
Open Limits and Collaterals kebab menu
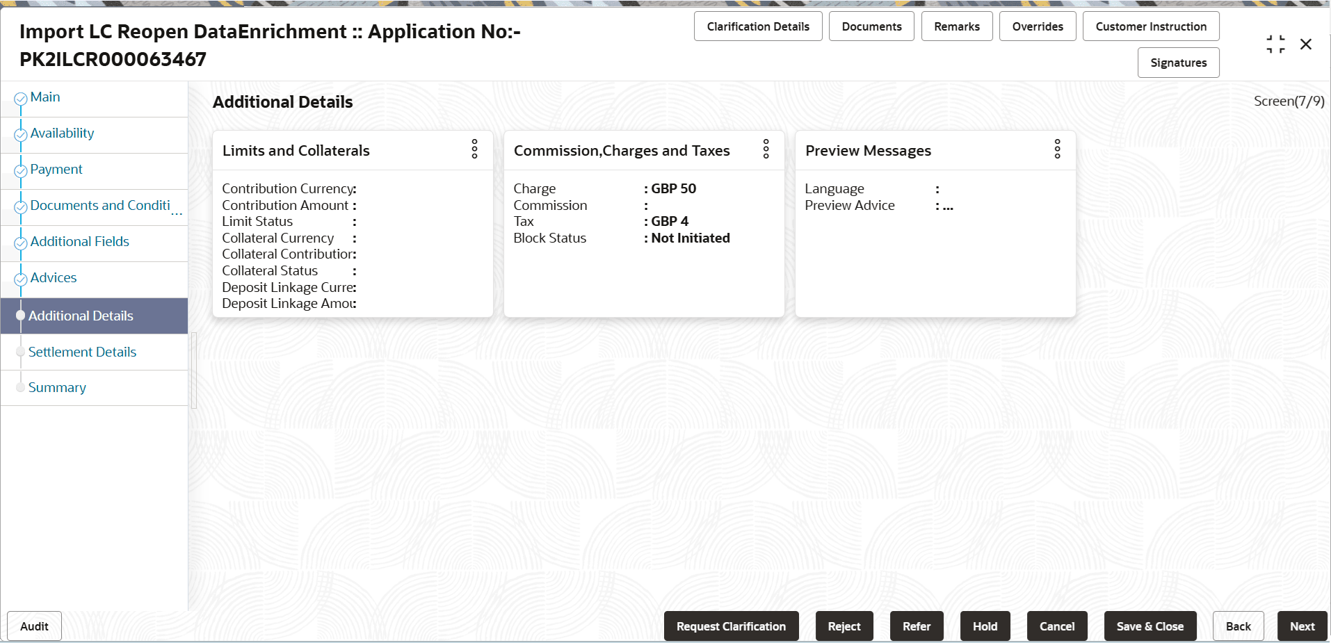click(x=475, y=149)
